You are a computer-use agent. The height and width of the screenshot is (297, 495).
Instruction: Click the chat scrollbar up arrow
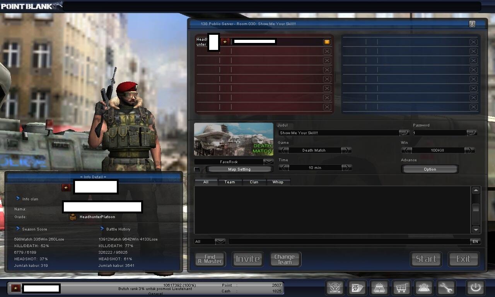coord(476,190)
